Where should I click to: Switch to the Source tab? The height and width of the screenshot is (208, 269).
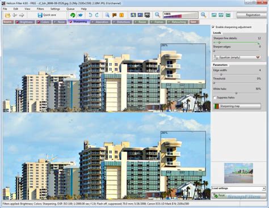pyautogui.click(x=8, y=22)
